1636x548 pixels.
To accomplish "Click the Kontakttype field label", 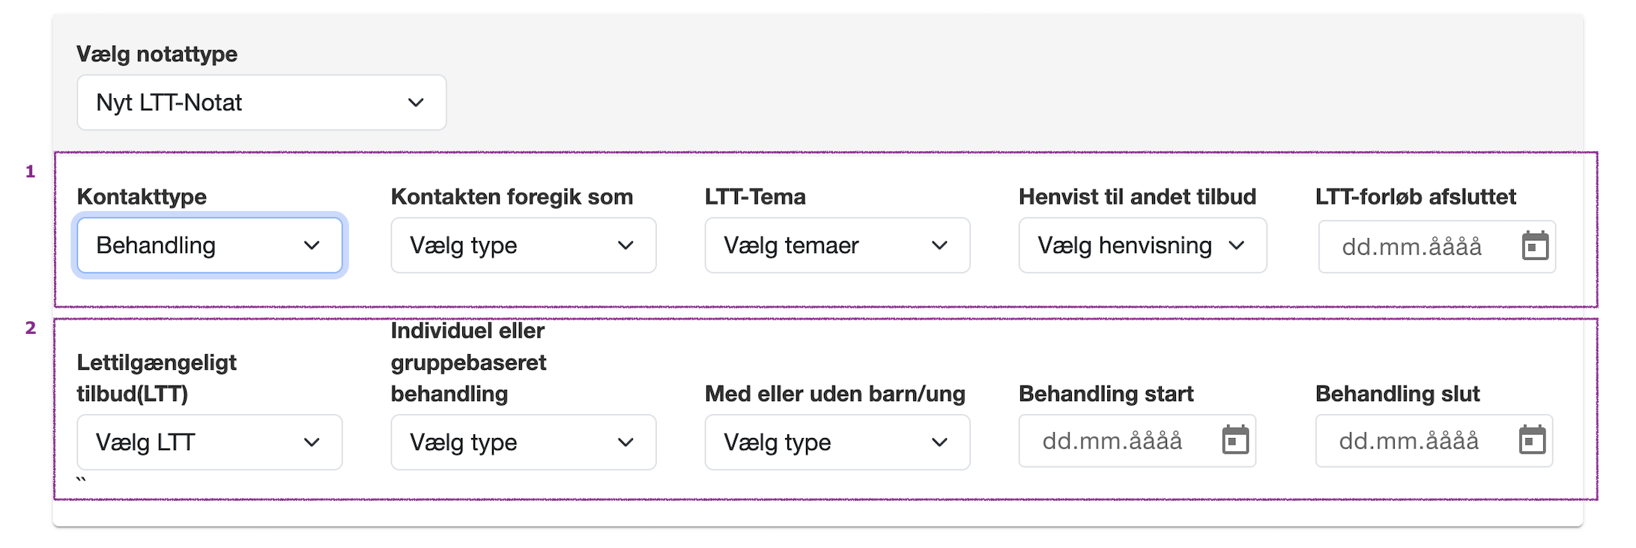I will pos(142,197).
